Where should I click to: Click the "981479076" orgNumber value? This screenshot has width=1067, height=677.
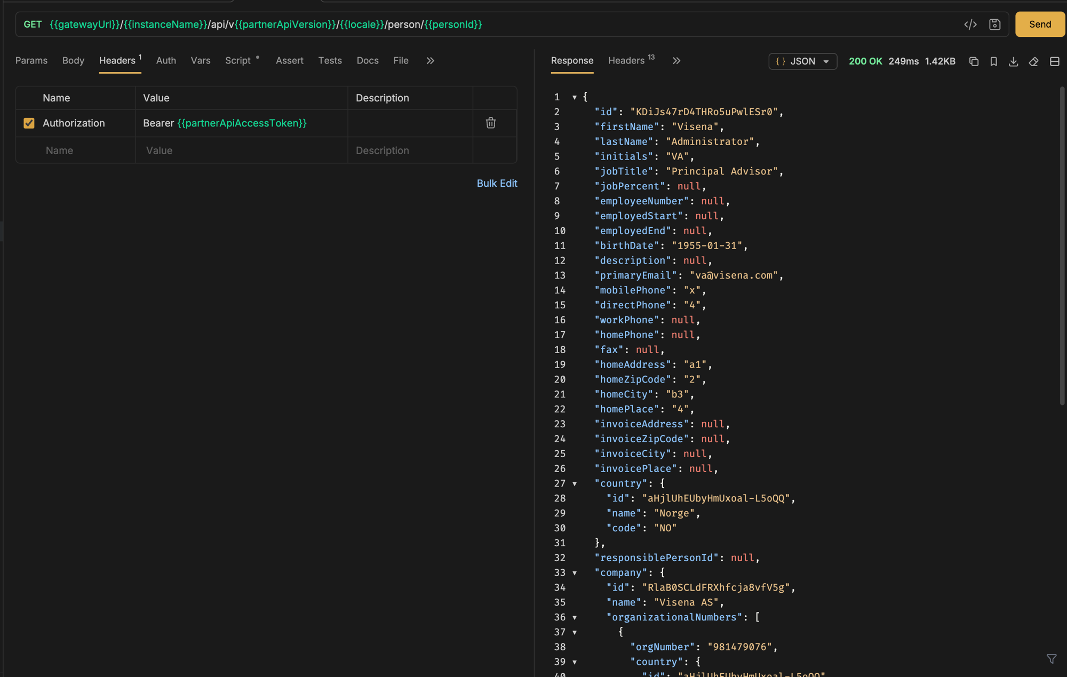pyautogui.click(x=739, y=647)
